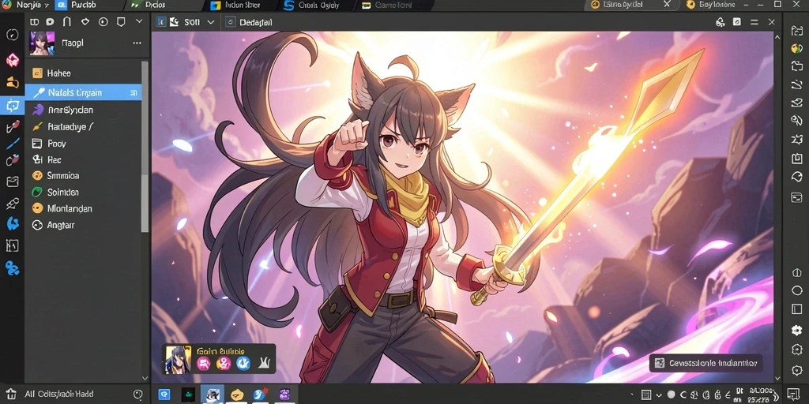Click the blue skill icon in character overlay
The image size is (809, 404).
coord(243,364)
